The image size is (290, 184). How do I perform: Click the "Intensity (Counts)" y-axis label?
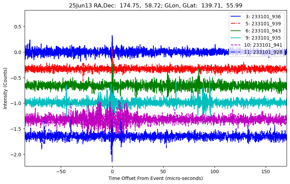pyautogui.click(x=5, y=88)
